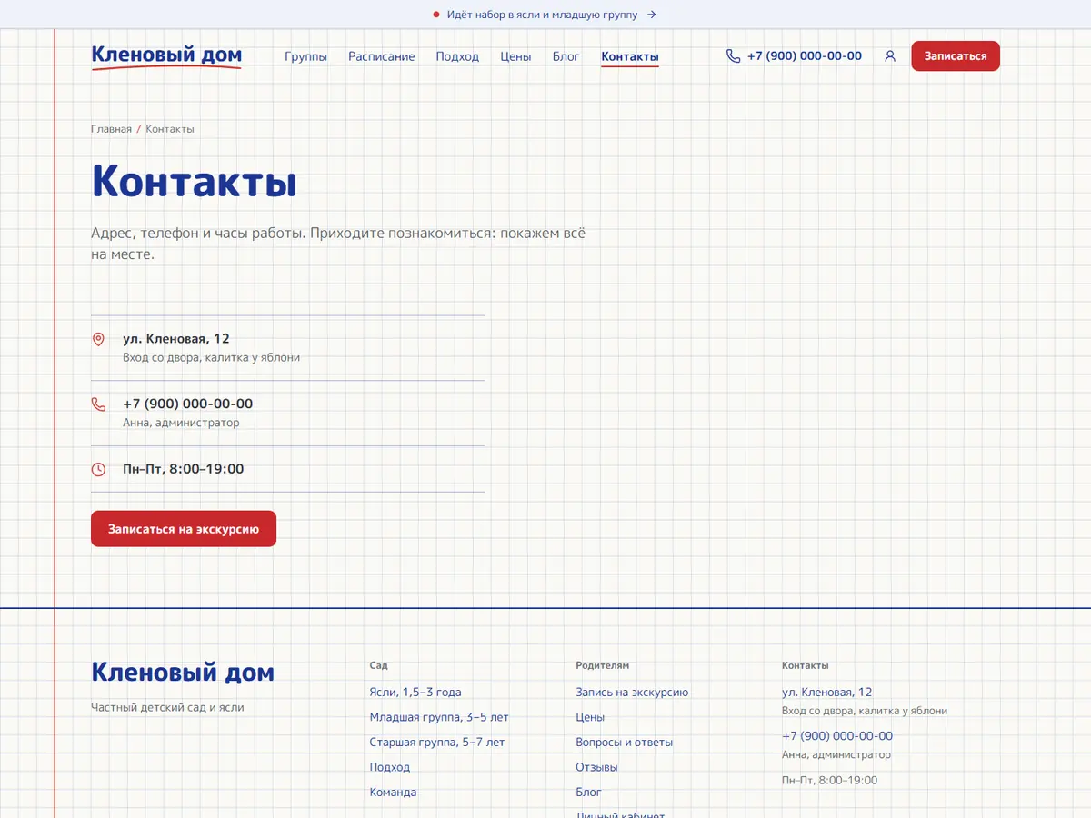1091x818 pixels.
Task: Open footer link Младшая группа, 3–5 лет
Action: tap(439, 717)
